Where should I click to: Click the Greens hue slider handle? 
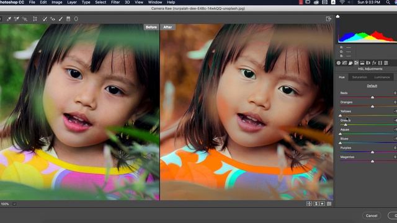pyautogui.click(x=346, y=125)
